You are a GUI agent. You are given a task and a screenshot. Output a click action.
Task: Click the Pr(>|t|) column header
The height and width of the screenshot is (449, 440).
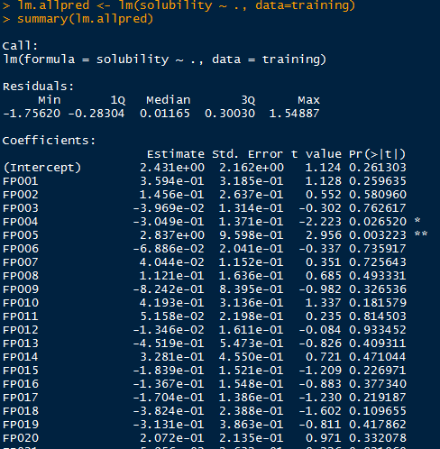(x=378, y=154)
